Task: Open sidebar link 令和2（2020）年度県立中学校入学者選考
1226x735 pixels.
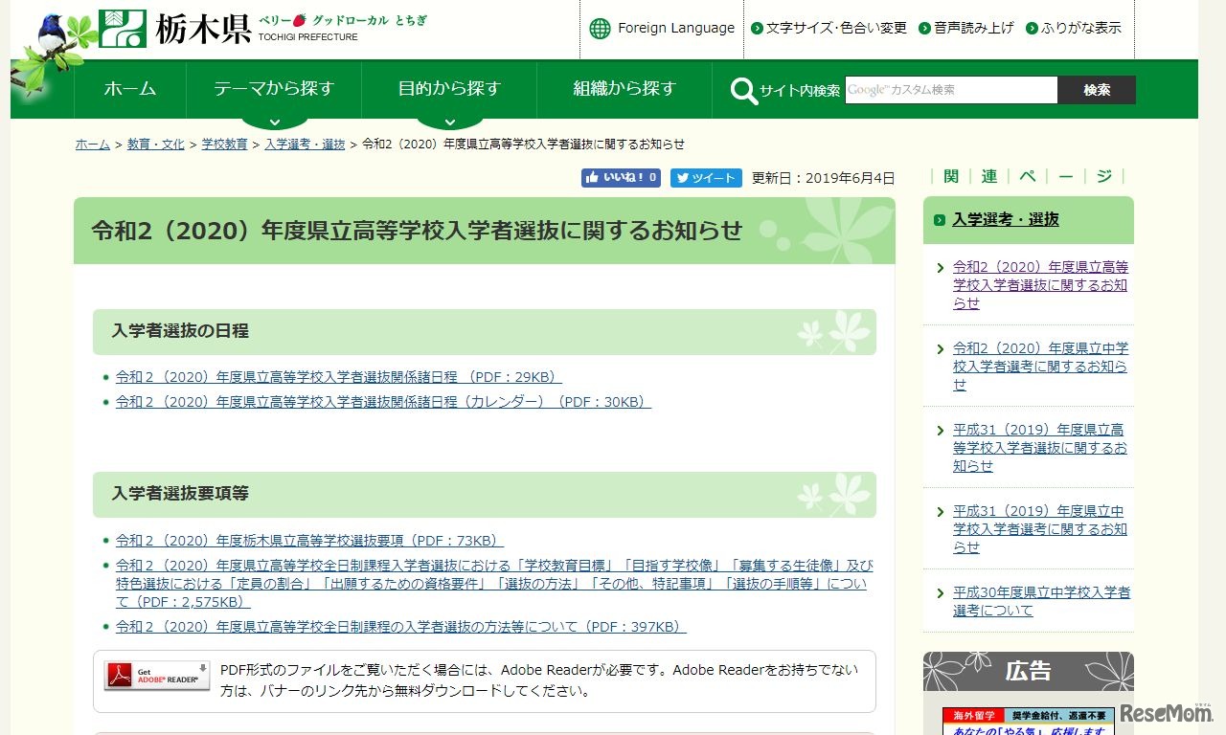Action: pos(1027,367)
